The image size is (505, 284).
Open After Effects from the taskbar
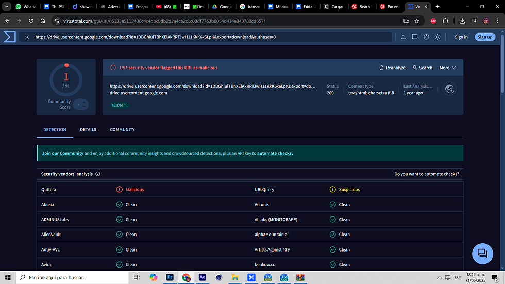click(202, 277)
